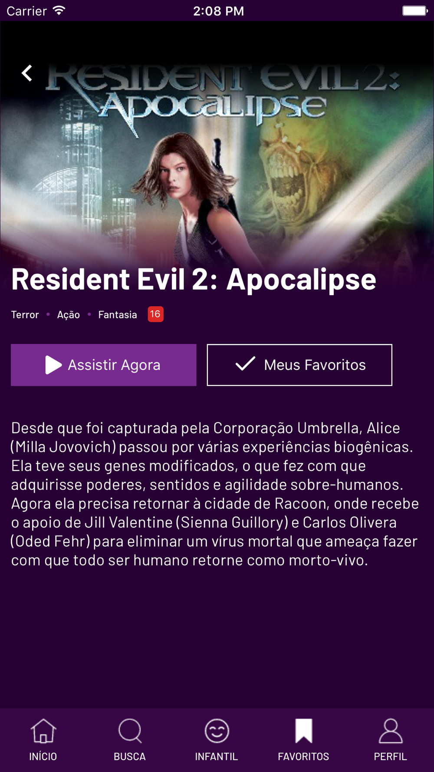
Task: Select the Ação genre tag
Action: 69,314
